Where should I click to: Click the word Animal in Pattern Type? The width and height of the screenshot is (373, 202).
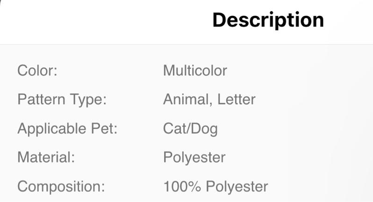coord(185,99)
